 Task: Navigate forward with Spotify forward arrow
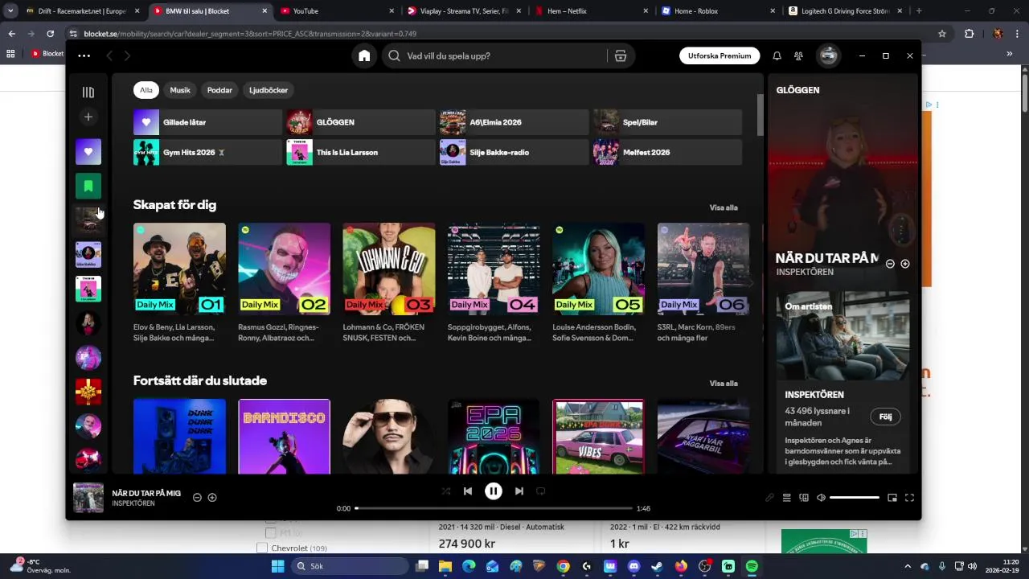(x=127, y=55)
